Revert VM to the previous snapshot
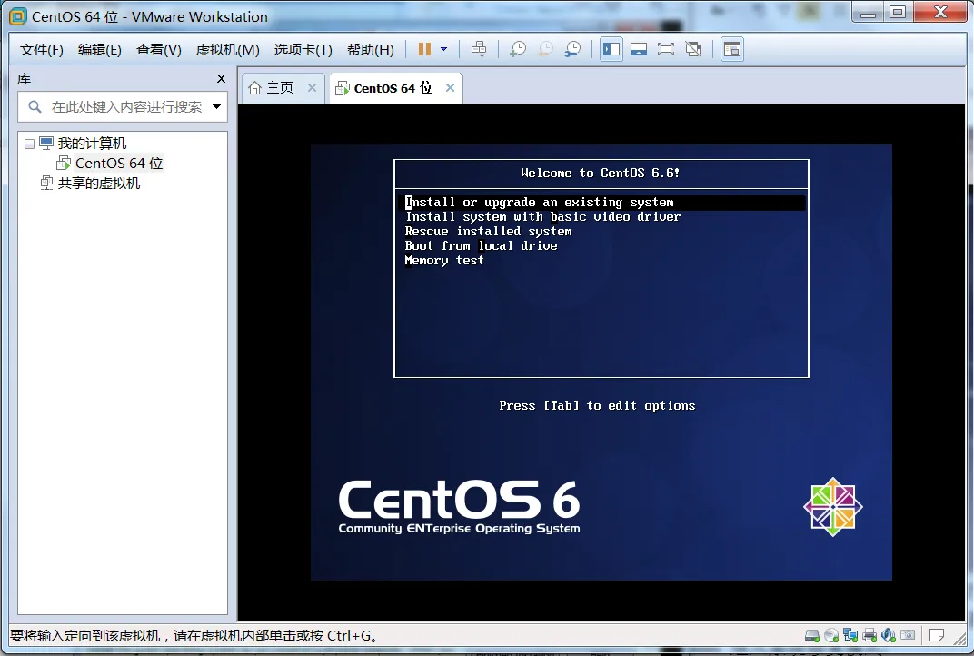Viewport: 974px width, 656px height. (x=545, y=49)
